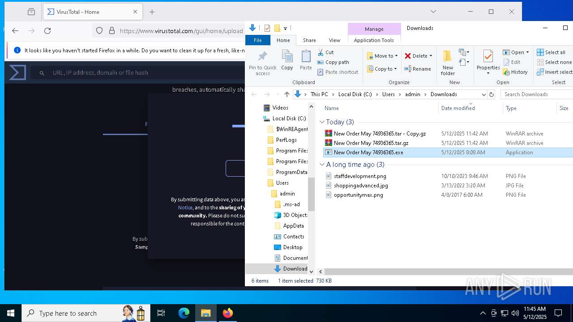Close the VirusTotal - Home tab

(x=135, y=12)
